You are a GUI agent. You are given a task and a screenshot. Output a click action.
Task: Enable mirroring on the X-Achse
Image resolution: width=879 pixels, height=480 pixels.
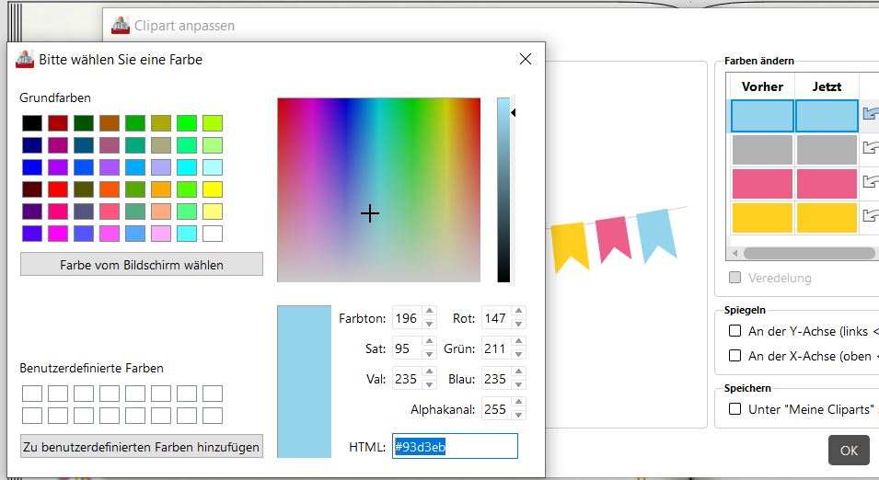coord(735,356)
